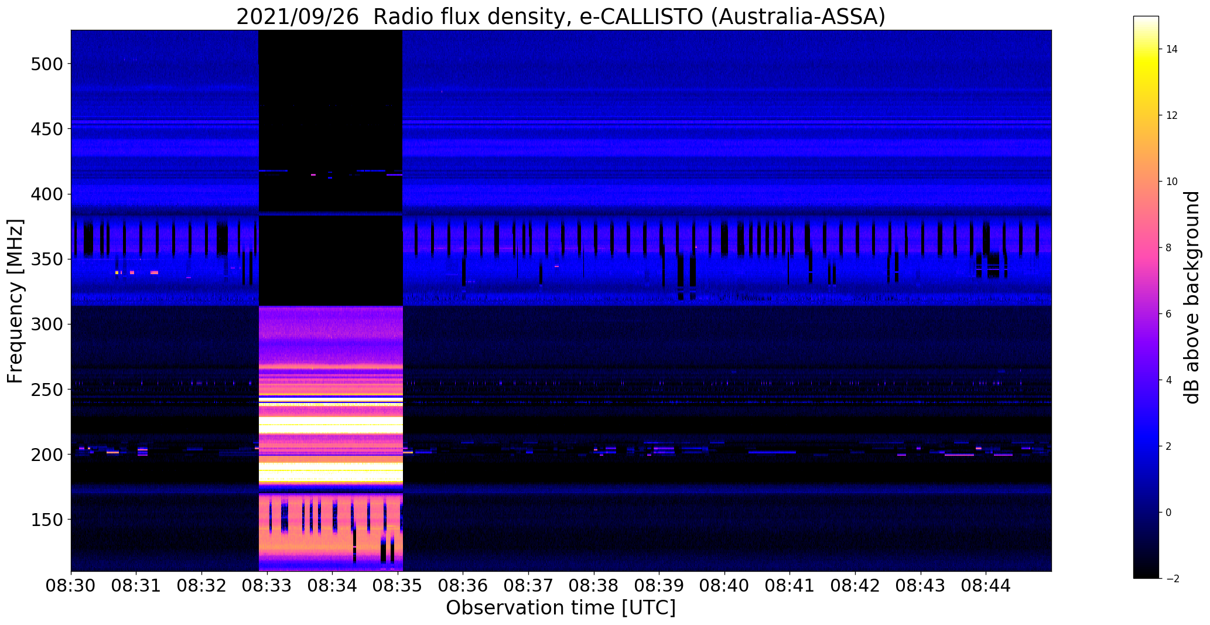Click the colorbar tick label 0
Screen dimensions: 1210x625
pos(1169,513)
